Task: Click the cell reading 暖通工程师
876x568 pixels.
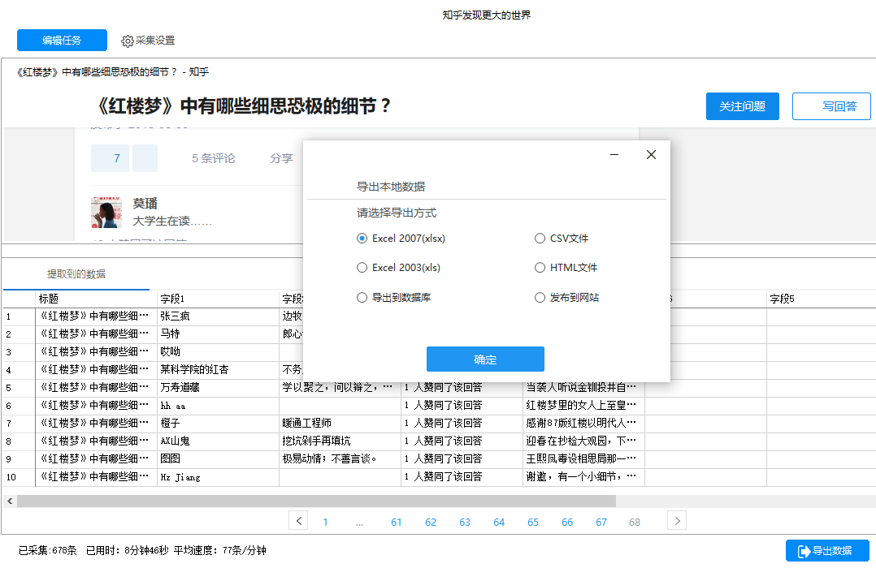Action: click(x=340, y=424)
